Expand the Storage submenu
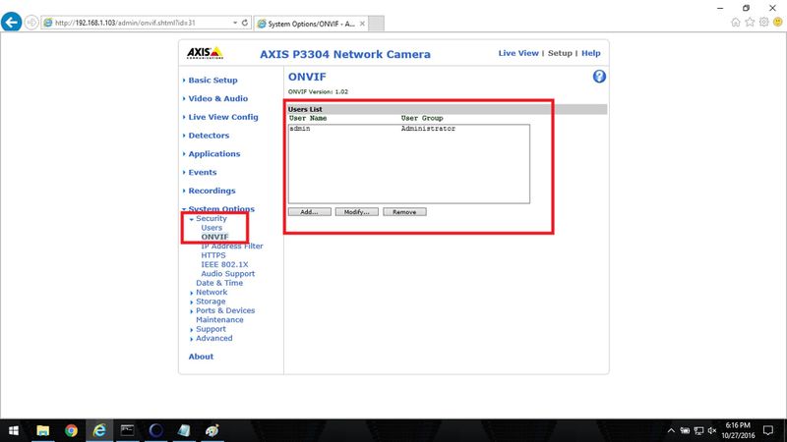 point(211,302)
